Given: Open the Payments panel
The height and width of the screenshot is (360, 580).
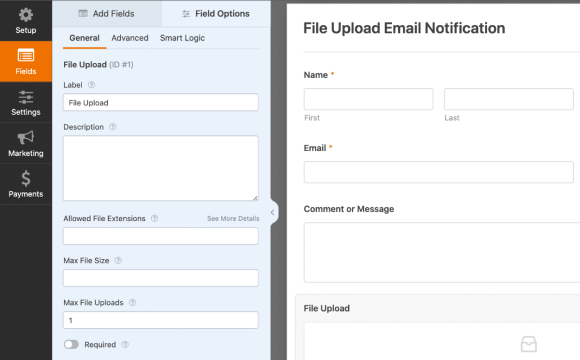Looking at the screenshot, I should [25, 185].
